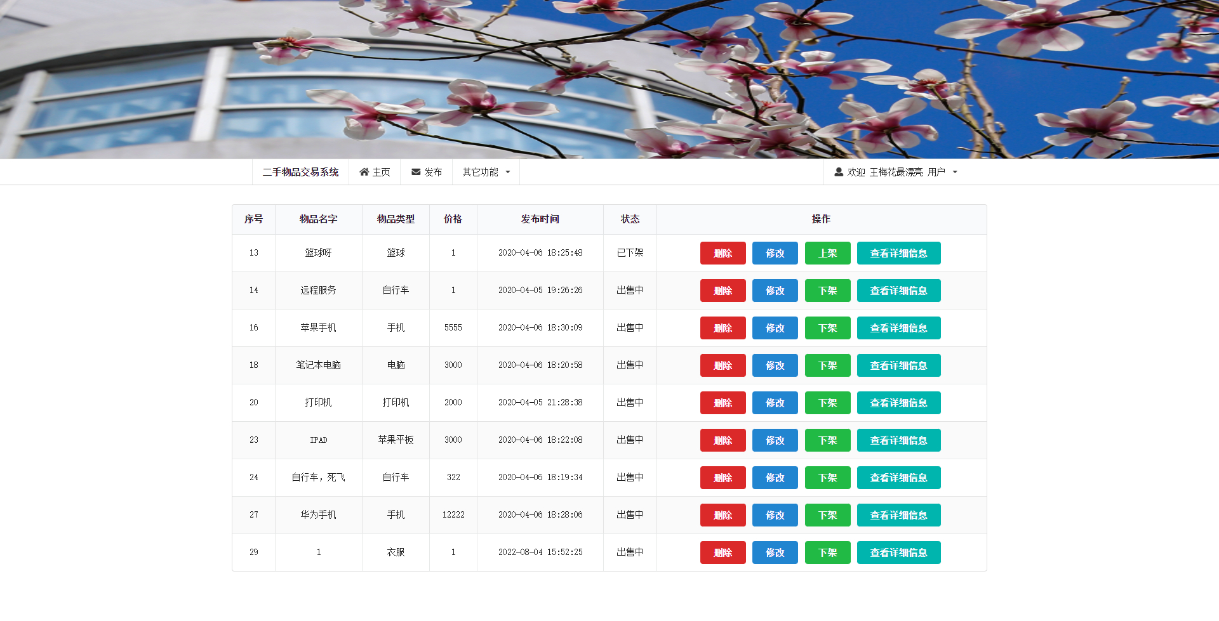The height and width of the screenshot is (621, 1219).
Task: Click the 二手物品交易系统 brand link
Action: point(302,171)
